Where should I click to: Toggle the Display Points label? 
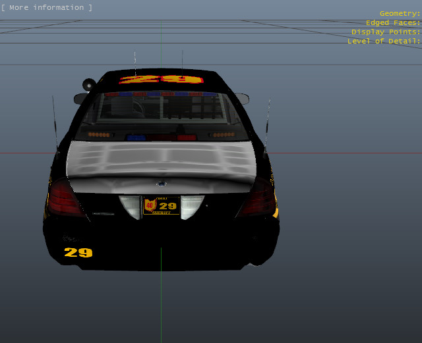point(386,32)
